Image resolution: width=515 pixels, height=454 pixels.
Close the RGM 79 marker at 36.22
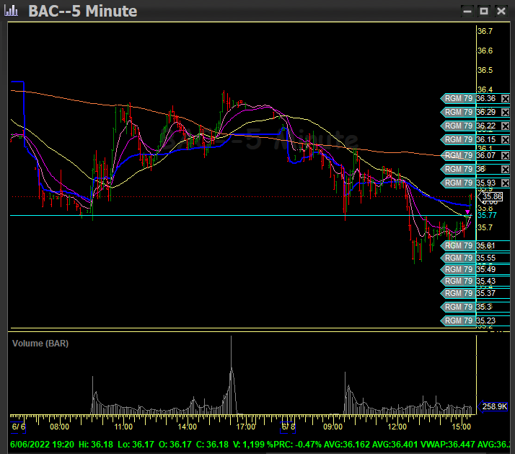(x=505, y=126)
